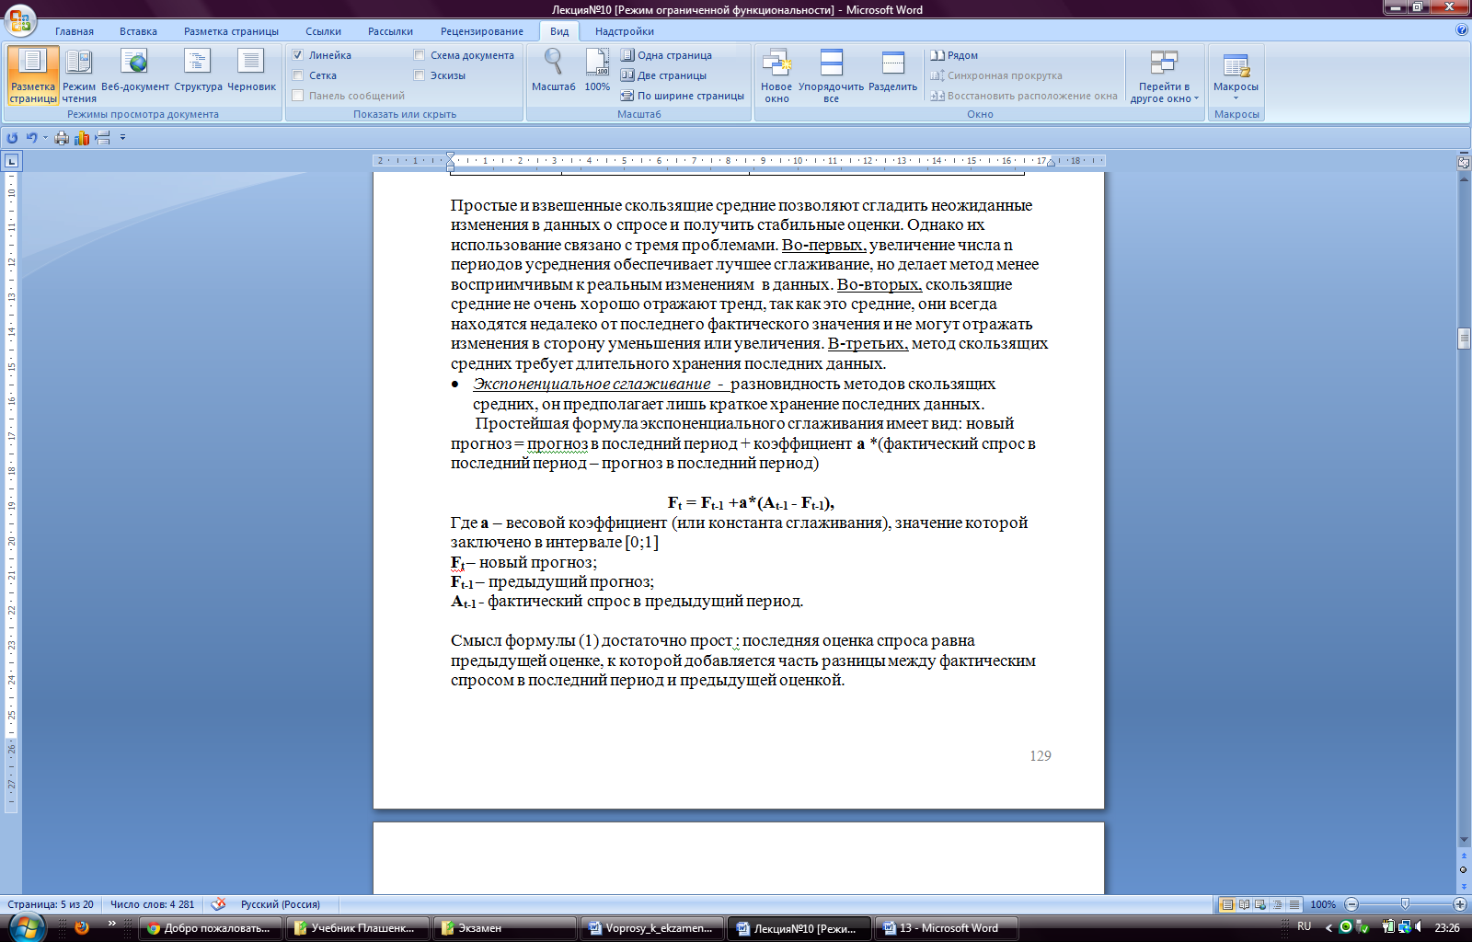Open the Add-ins tab (Надстройки)

(625, 31)
